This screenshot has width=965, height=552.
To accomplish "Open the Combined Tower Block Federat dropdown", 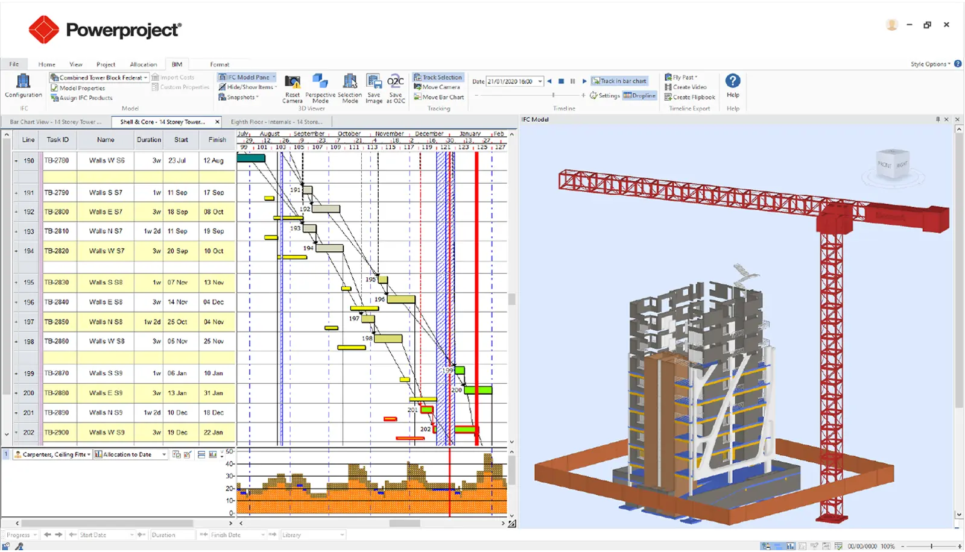I will pos(147,77).
